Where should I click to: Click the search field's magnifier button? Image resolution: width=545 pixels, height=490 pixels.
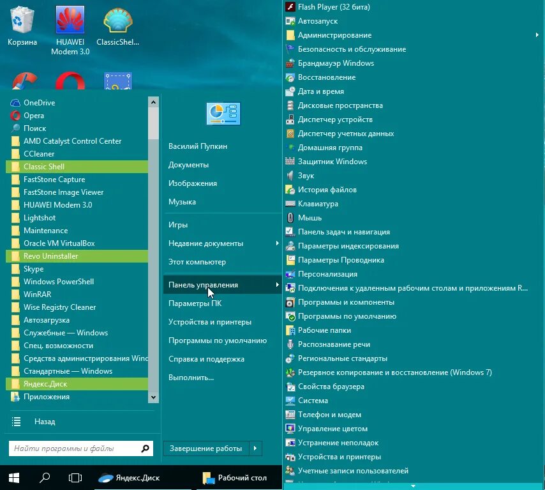[x=146, y=448]
